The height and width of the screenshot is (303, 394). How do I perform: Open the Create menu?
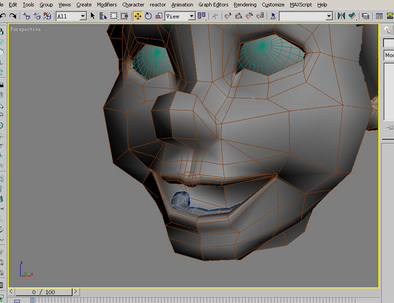(84, 5)
